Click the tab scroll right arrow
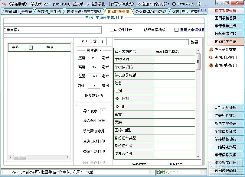Viewport: 245px width, 177px height. tap(205, 10)
